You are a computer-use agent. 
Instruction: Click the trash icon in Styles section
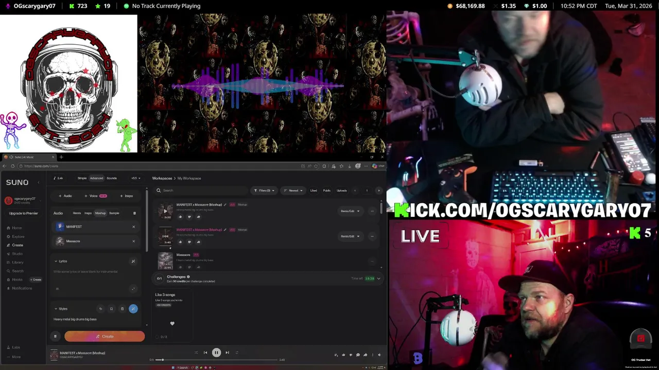pos(122,309)
